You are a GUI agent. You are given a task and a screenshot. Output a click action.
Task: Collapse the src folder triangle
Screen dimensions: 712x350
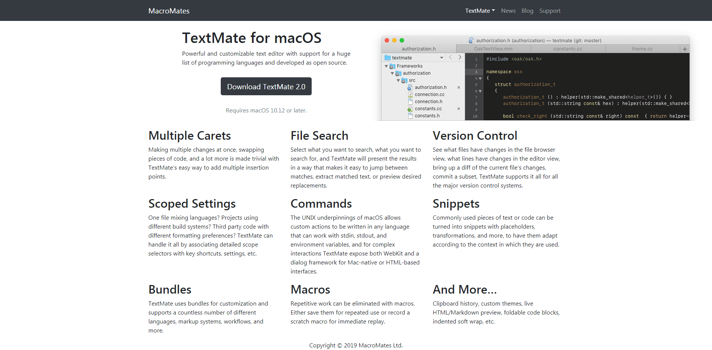[x=398, y=80]
